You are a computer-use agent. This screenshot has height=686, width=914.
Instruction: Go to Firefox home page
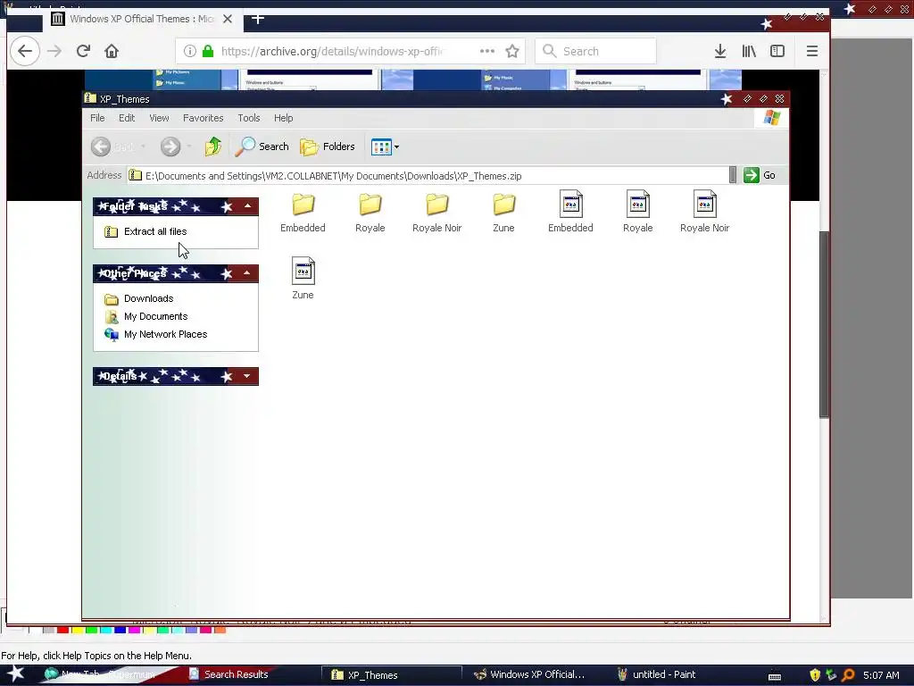tap(112, 51)
